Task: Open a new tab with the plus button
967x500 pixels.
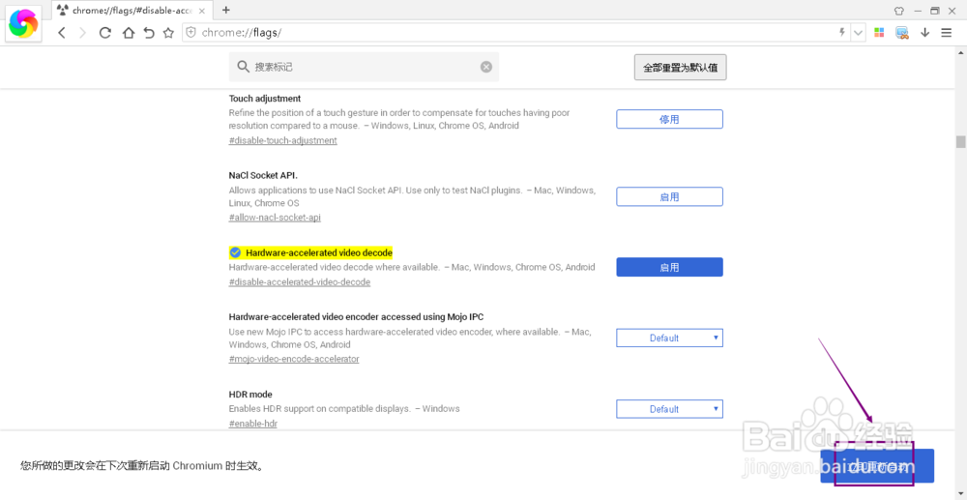Action: coord(226,10)
